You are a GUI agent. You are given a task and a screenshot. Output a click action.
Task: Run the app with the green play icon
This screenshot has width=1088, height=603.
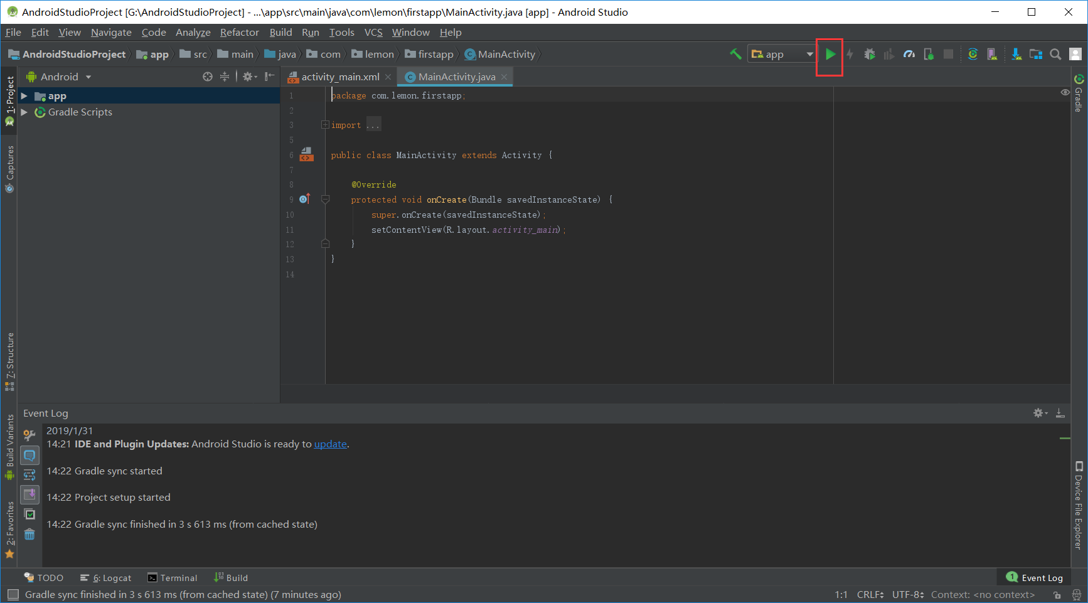[830, 55]
